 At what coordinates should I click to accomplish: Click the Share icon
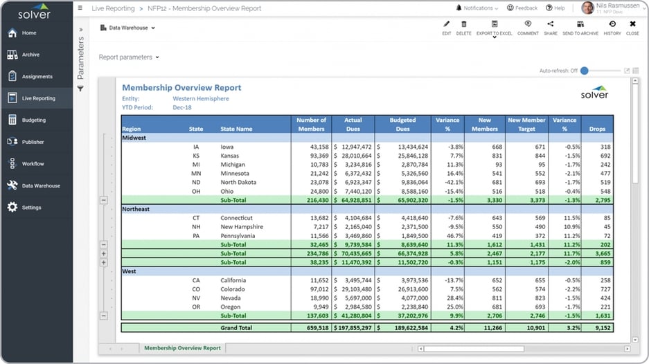click(550, 24)
